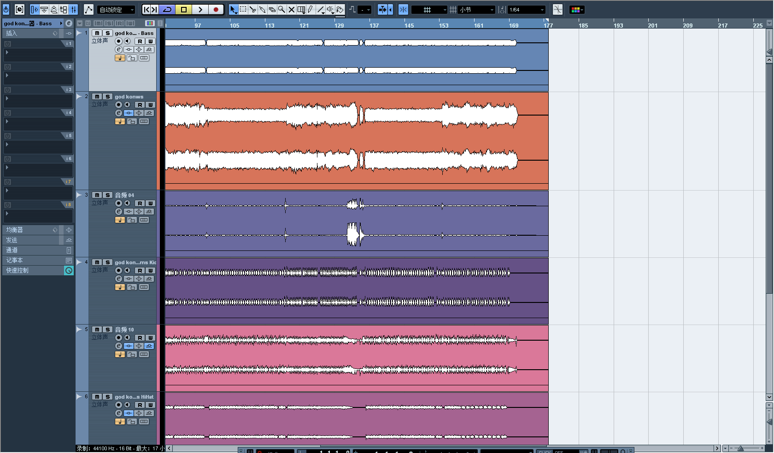774x453 pixels.
Task: Toggle musical timebase on track 4 Kick
Action: click(120, 287)
